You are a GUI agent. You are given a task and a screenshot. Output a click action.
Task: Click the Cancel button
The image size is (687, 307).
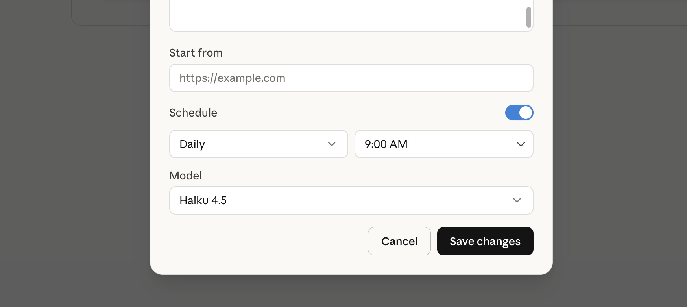pyautogui.click(x=399, y=241)
